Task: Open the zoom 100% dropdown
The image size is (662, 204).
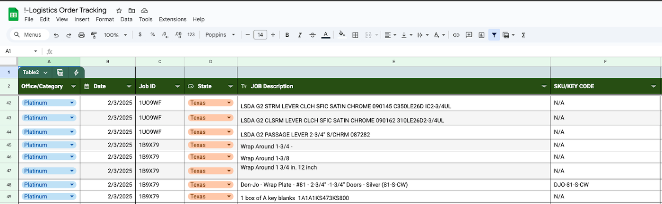Action: [x=115, y=35]
